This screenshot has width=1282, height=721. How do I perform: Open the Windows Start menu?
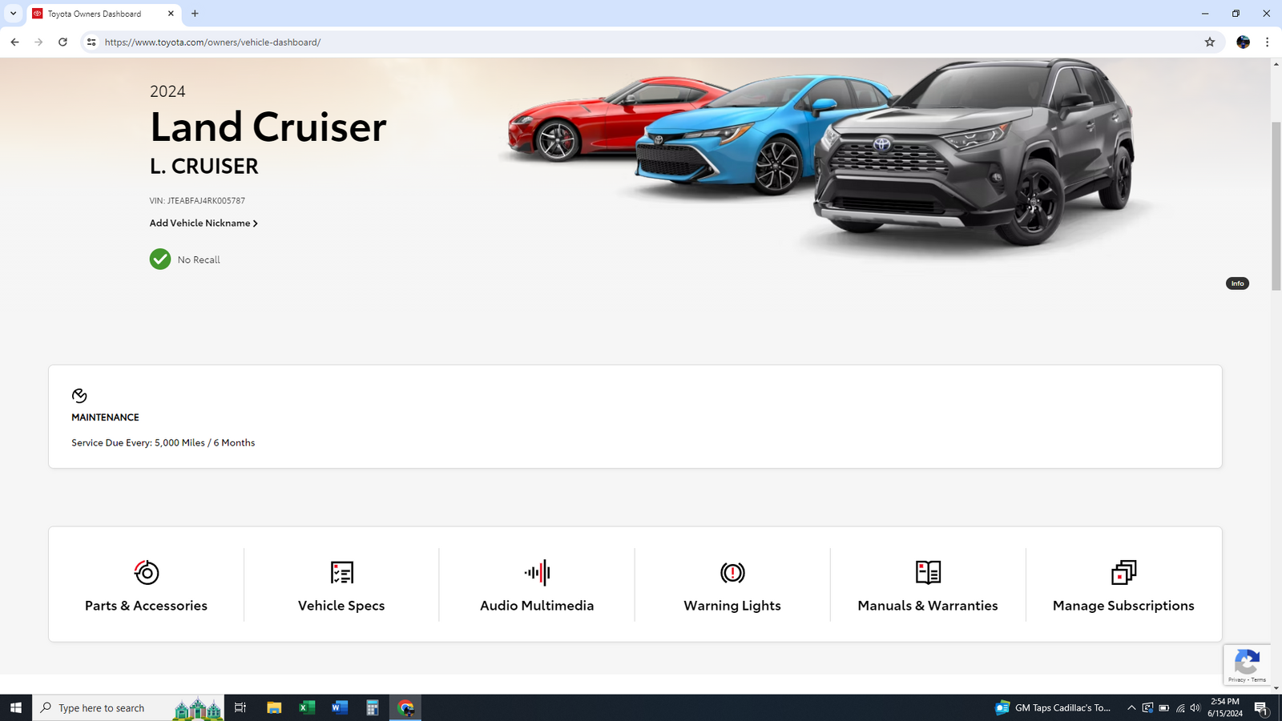coord(16,707)
